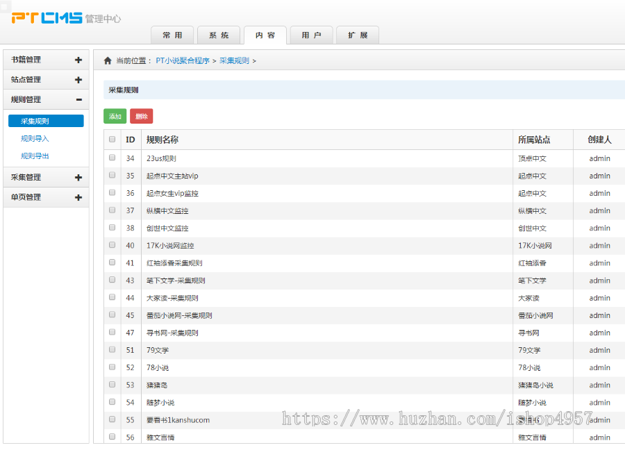Viewport: 625px width, 450px height.
Task: Click the ID column header
Action: coord(131,140)
